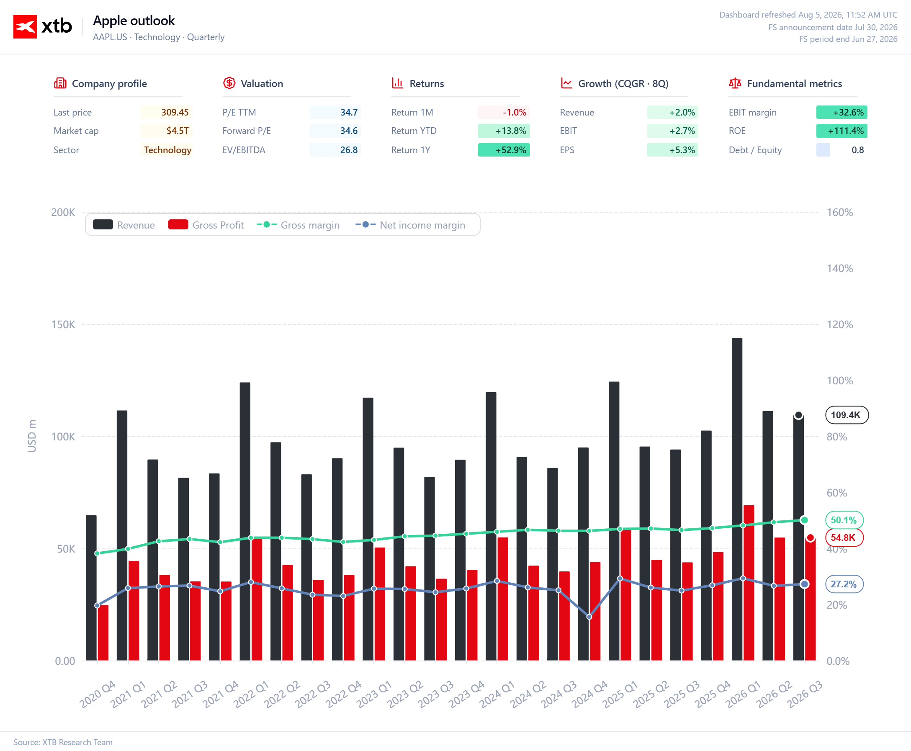Click the gross margin point at 2020 Q4
The width and height of the screenshot is (911, 751).
point(97,553)
